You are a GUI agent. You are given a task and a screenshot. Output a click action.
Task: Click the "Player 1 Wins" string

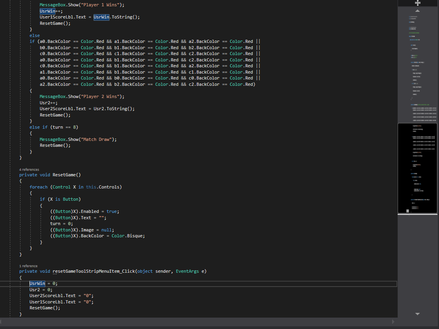coord(100,5)
